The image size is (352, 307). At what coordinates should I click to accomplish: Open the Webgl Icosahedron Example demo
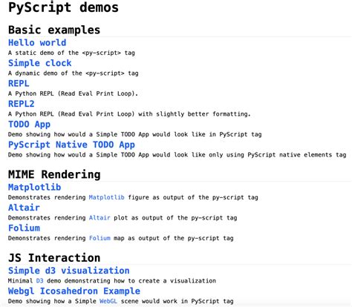[74, 291]
